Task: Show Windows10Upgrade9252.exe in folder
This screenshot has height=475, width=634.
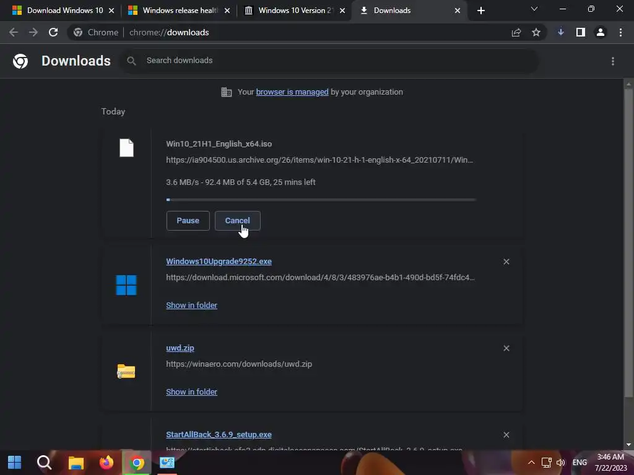Action: click(192, 306)
